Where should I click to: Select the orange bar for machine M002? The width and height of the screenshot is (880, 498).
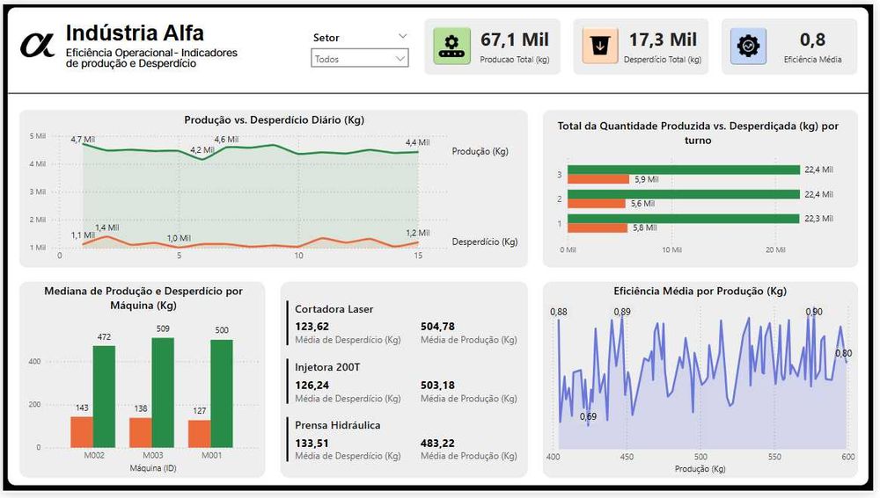tap(82, 432)
